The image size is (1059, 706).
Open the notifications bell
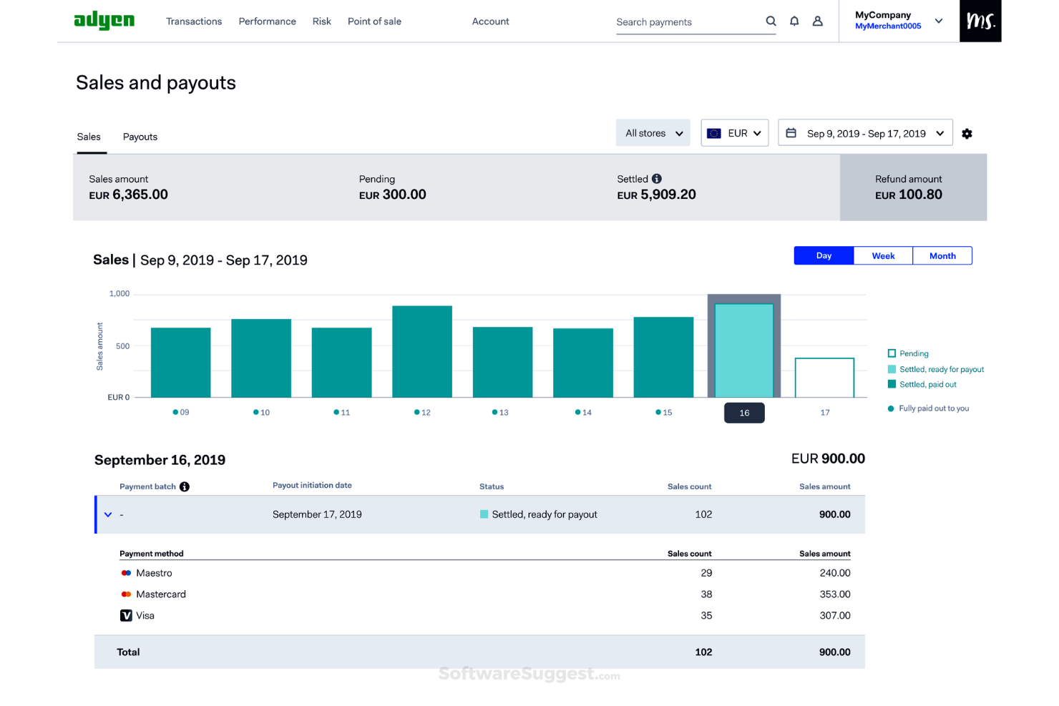click(x=794, y=21)
